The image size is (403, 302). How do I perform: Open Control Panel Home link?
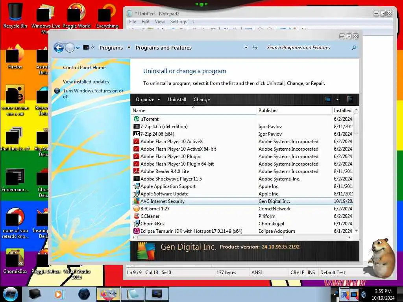tap(84, 68)
